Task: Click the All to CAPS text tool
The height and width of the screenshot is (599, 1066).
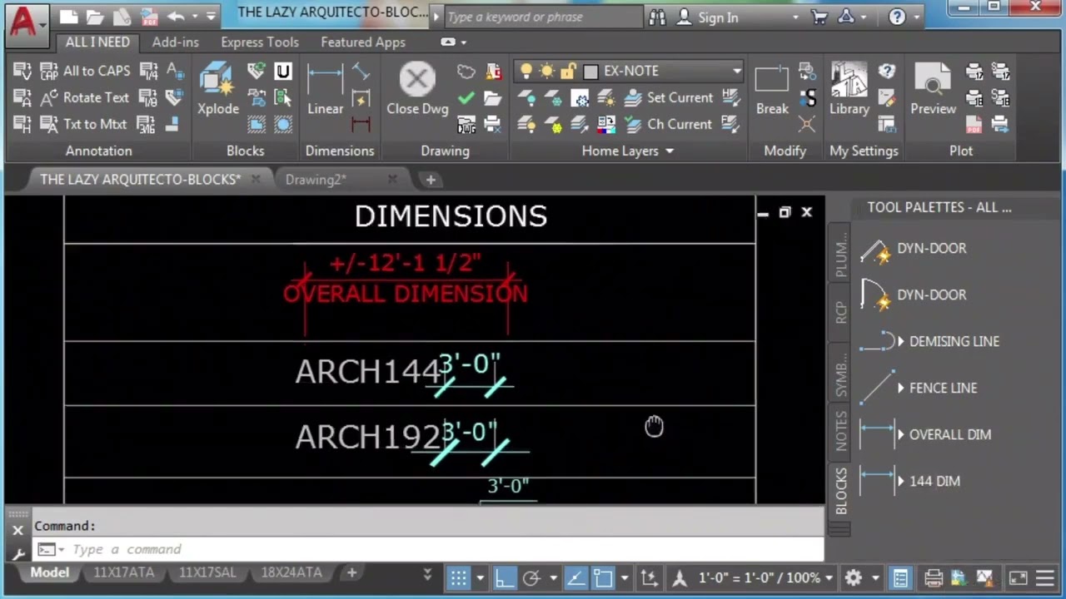Action: (85, 71)
